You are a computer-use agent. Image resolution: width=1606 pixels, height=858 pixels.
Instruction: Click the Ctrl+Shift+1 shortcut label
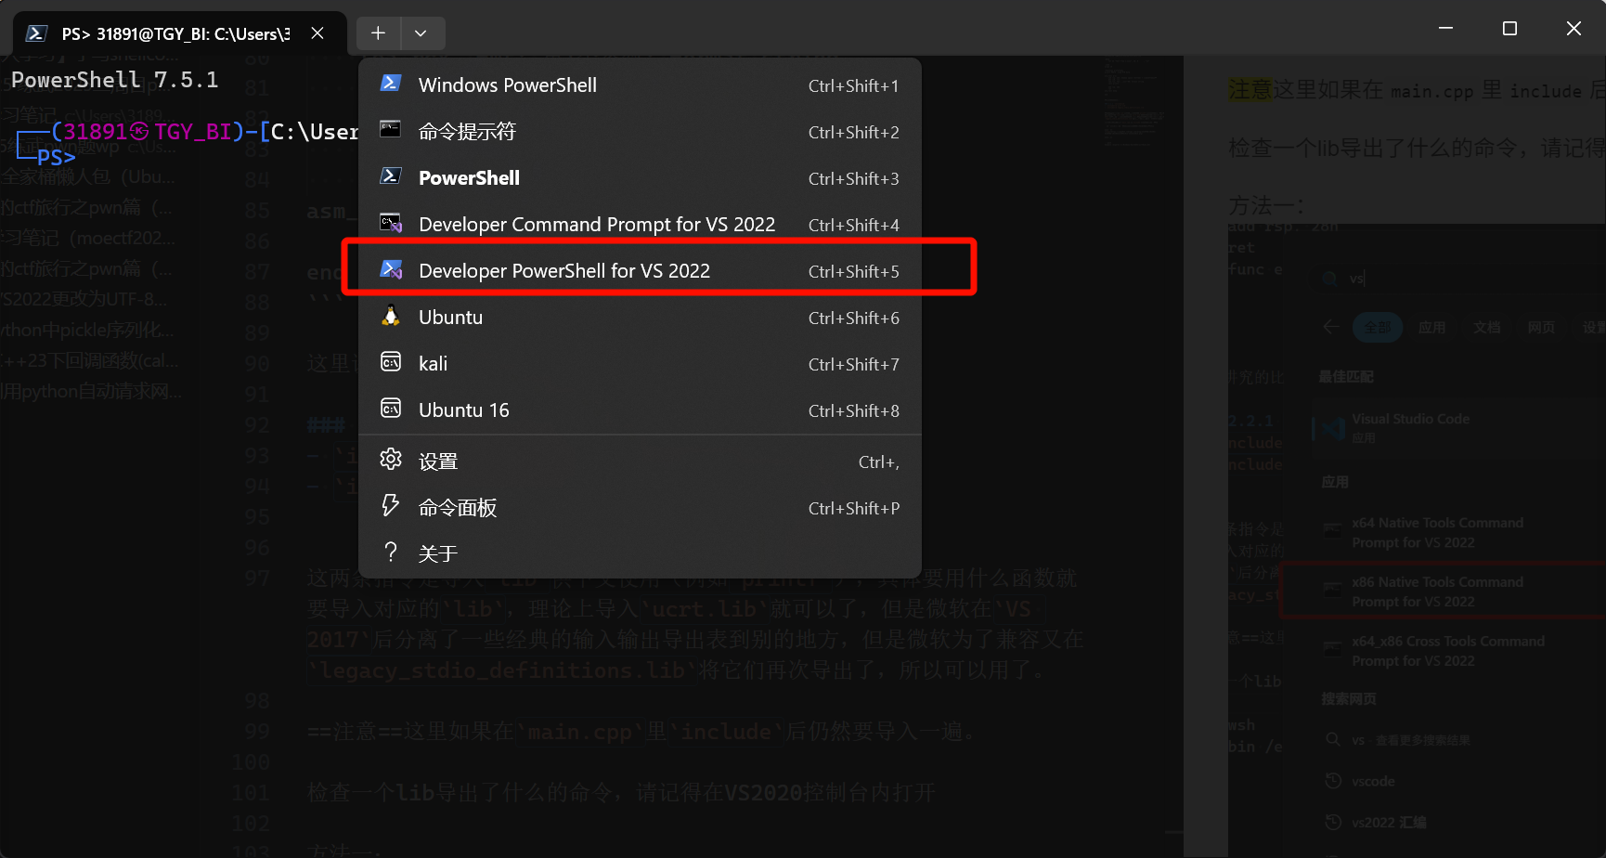(x=853, y=85)
